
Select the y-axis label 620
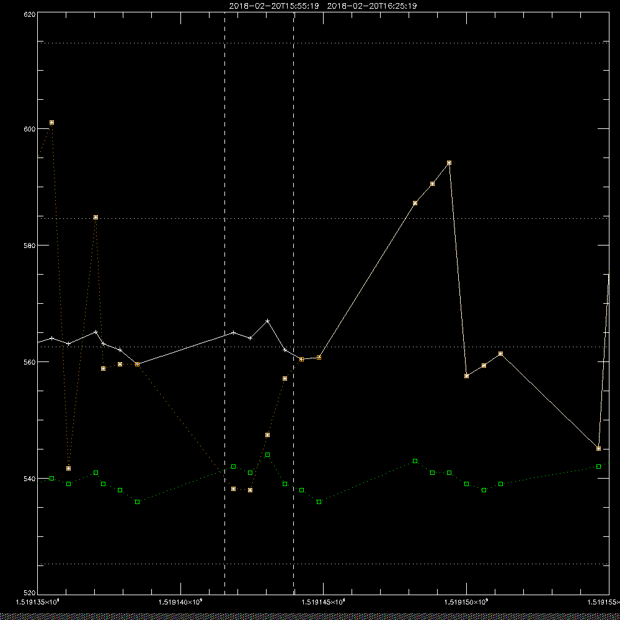pos(30,14)
